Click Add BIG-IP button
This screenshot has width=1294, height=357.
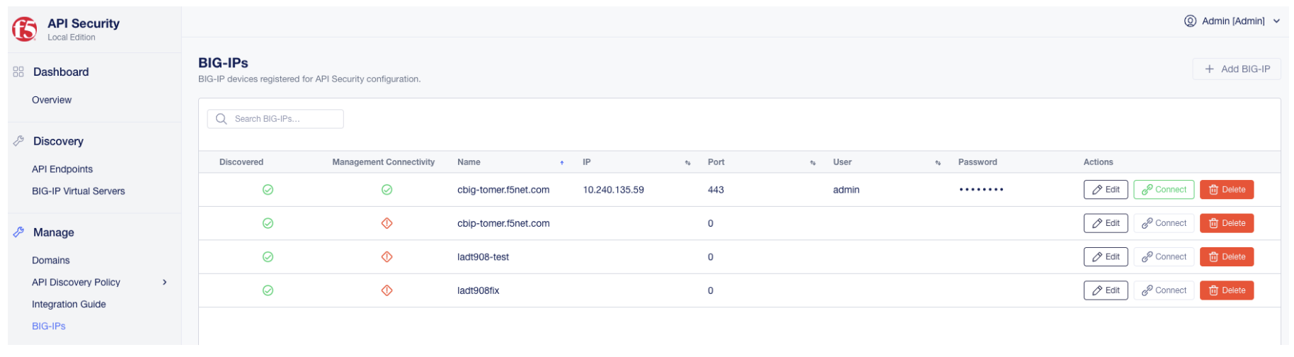pyautogui.click(x=1237, y=69)
